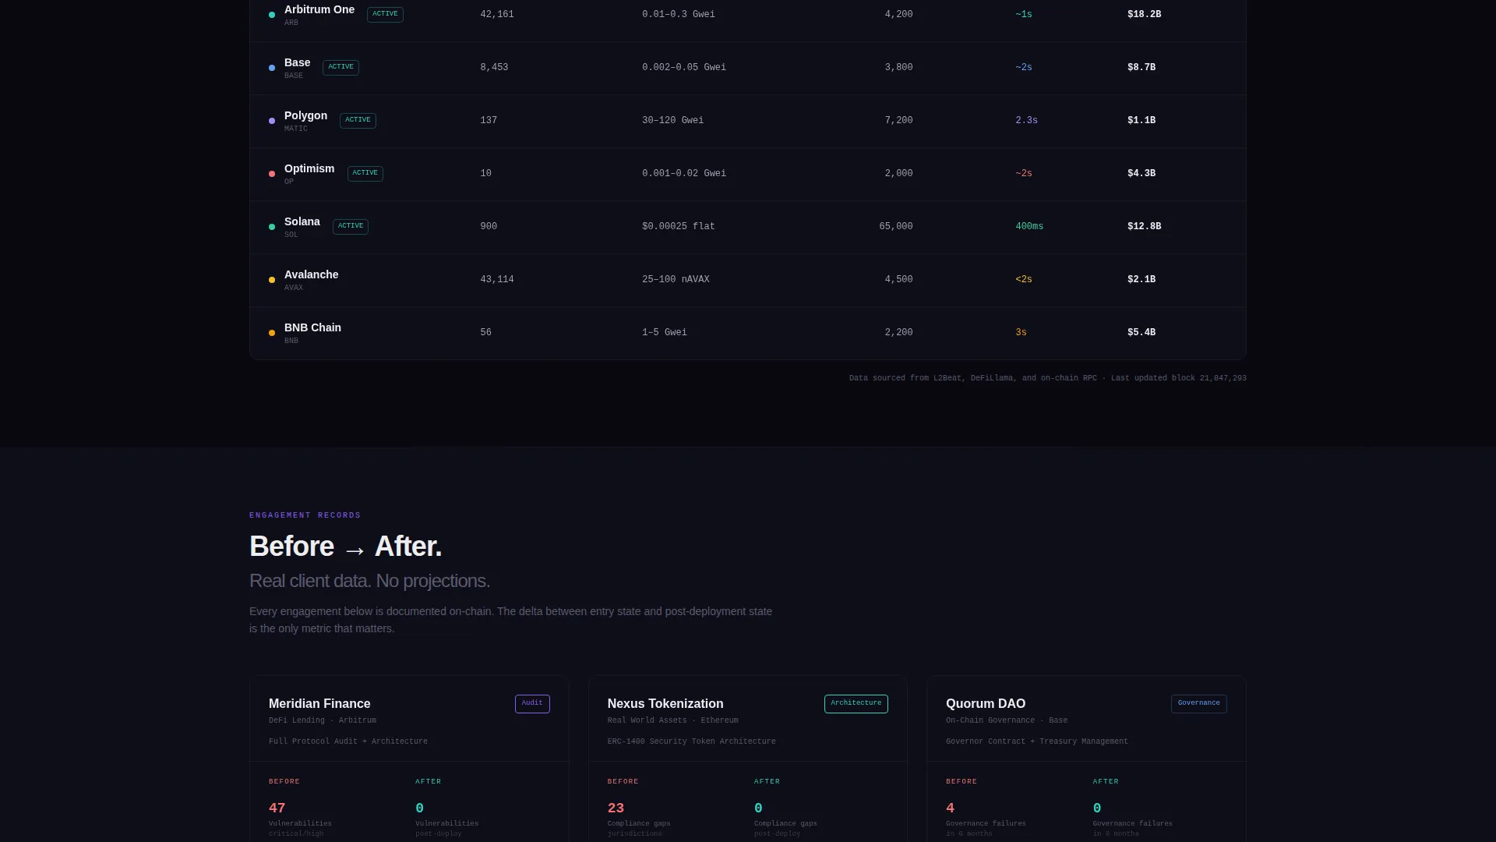
Task: Open the Meridian Finance card title
Action: click(x=319, y=703)
